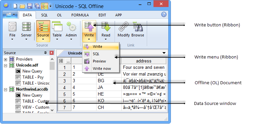The width and height of the screenshot is (253, 126).
Task: Collapse the Unicode.sdf tree node
Action: pos(5,66)
